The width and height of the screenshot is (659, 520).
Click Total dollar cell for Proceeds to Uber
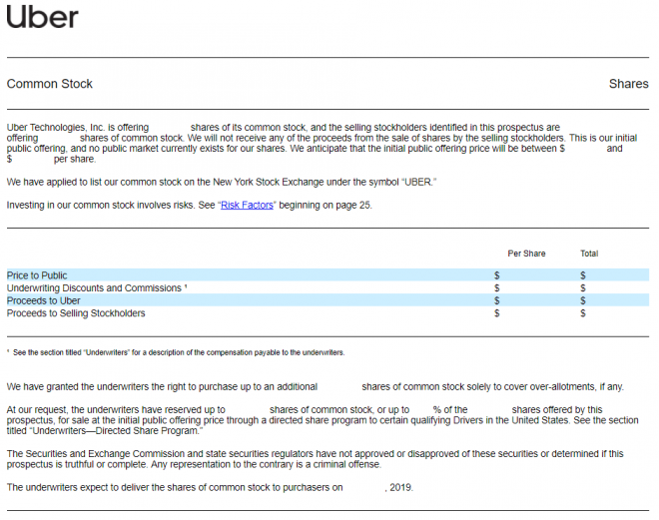tap(582, 300)
